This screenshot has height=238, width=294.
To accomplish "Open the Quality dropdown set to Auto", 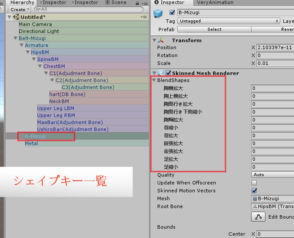I will (272, 175).
